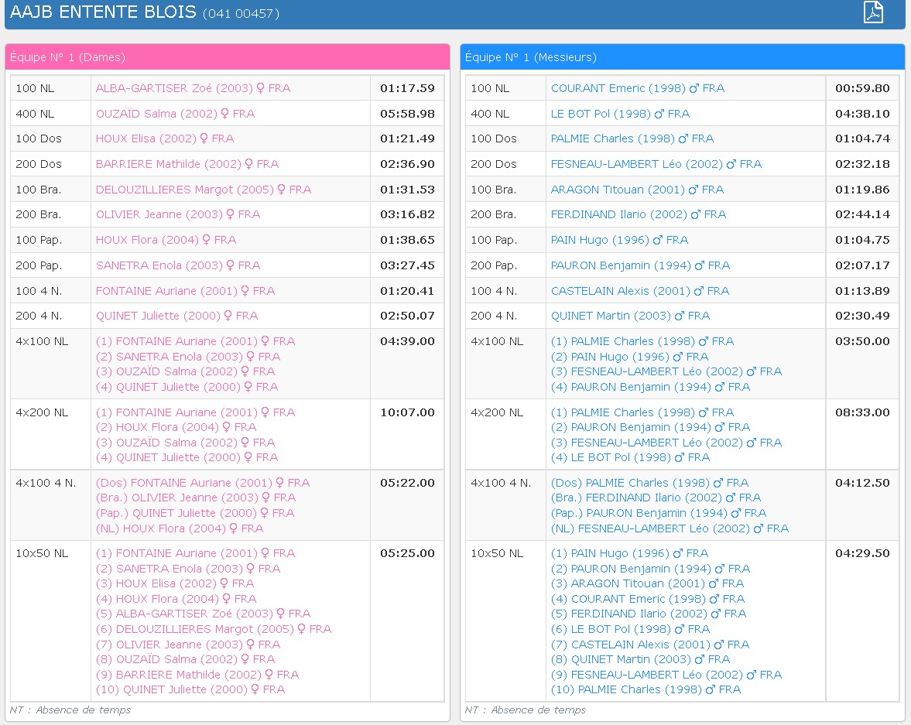The image size is (911, 725).
Task: Click the time 05:58.98 for women's 400 NL
Action: click(x=407, y=114)
